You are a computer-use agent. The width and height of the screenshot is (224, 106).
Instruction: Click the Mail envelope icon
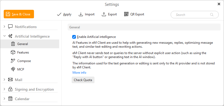[x=10, y=79]
